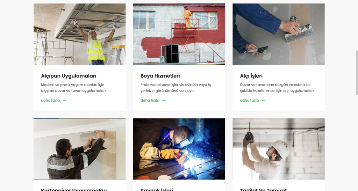Click the Tadilat Ve Tamirat heading

click(x=264, y=189)
